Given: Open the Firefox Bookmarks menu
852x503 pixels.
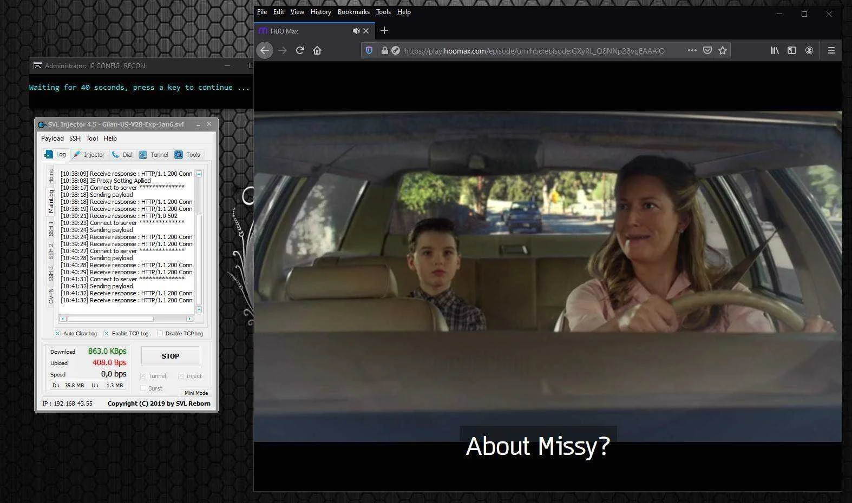Looking at the screenshot, I should tap(353, 12).
